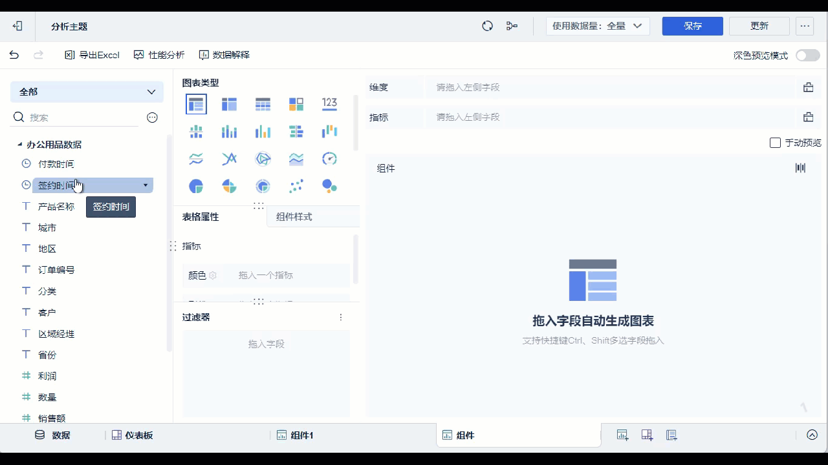Select the radar chart type
The width and height of the screenshot is (828, 465).
coord(263,158)
